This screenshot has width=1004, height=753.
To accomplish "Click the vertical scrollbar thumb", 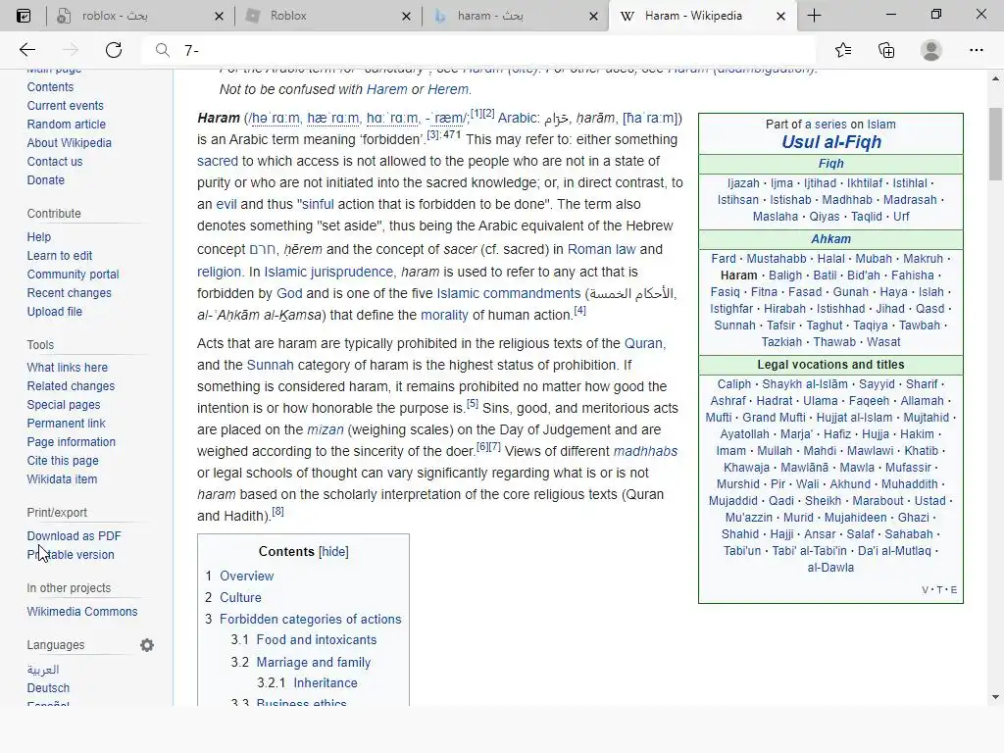I will [x=995, y=144].
